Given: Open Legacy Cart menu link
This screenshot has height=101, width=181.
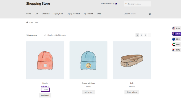Looking at the screenshot, I should pos(58,14).
